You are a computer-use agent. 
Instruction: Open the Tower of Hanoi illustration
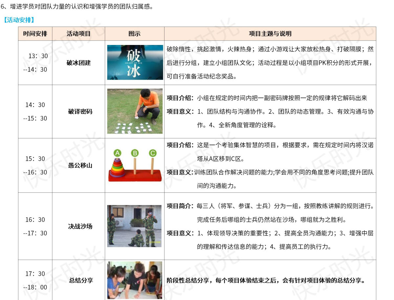[x=135, y=165]
